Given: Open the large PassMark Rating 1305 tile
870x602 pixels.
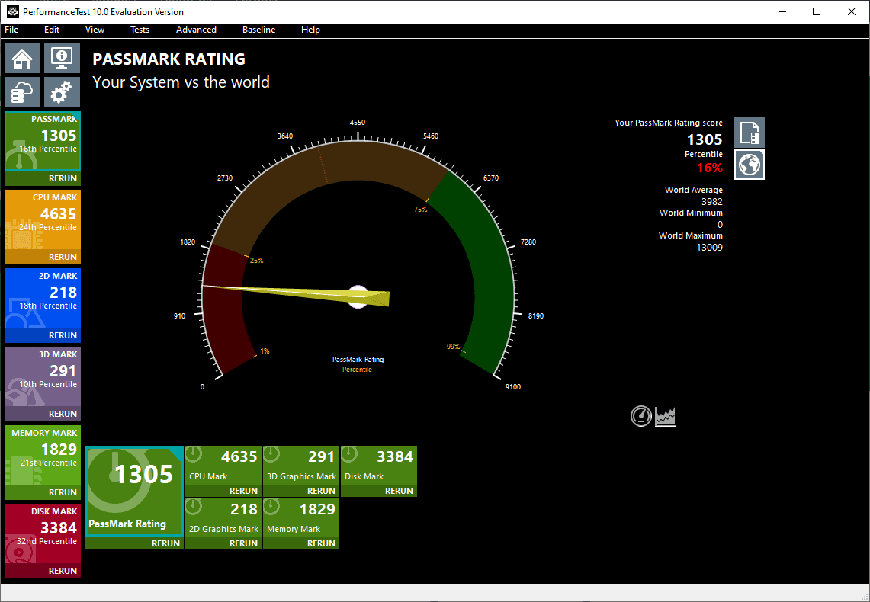Looking at the screenshot, I should coord(133,492).
